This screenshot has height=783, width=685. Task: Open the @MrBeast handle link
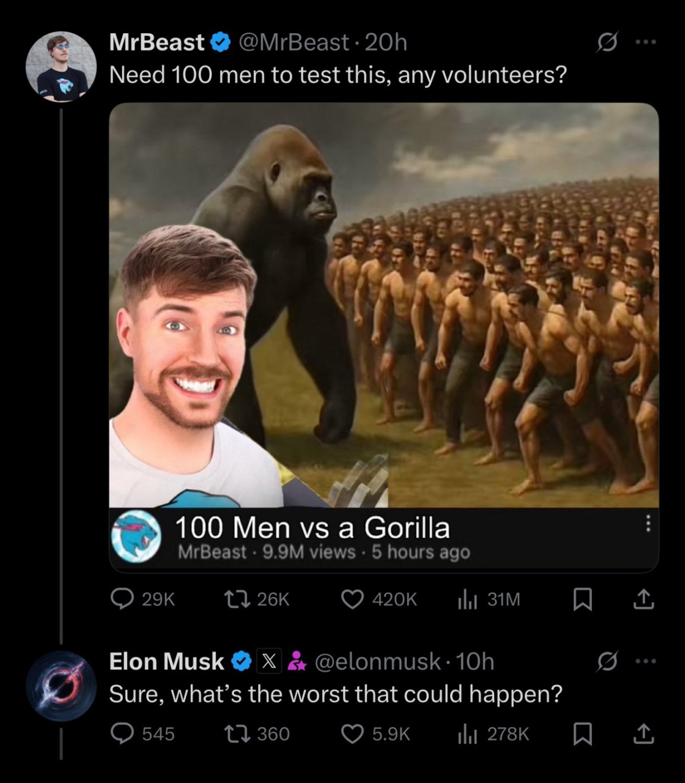tap(294, 42)
